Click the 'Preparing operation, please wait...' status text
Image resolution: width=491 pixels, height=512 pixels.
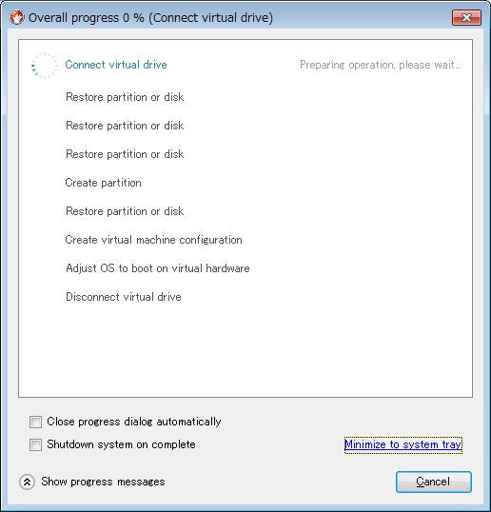pyautogui.click(x=381, y=65)
